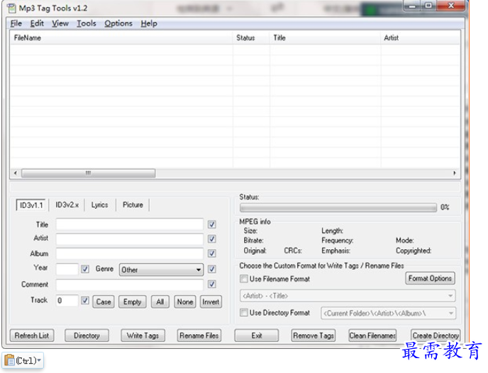Screen dimensions: 488x373
Task: Click the Exit button
Action: click(257, 335)
